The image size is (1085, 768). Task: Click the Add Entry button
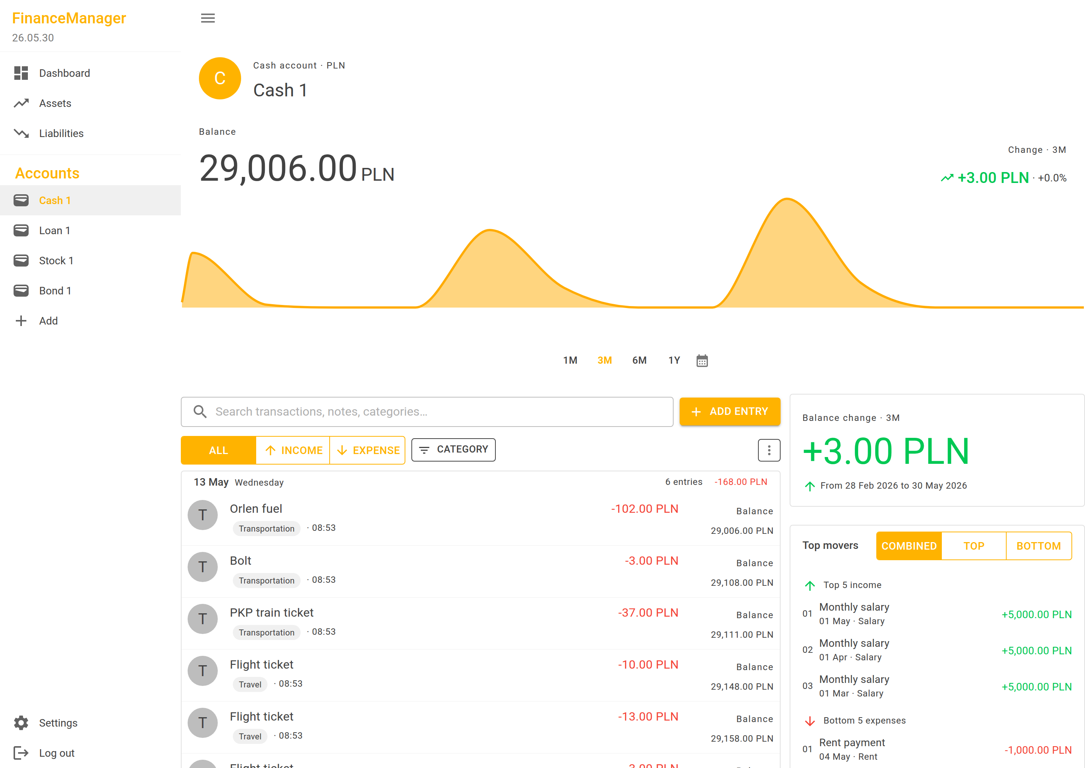pyautogui.click(x=730, y=411)
